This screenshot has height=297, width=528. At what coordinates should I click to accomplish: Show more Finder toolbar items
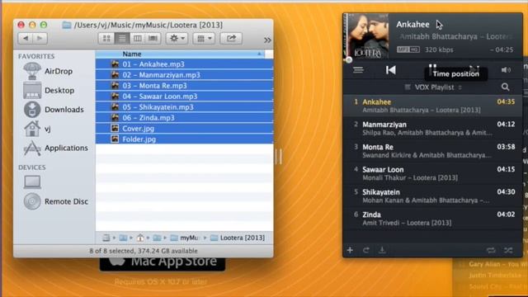point(267,40)
